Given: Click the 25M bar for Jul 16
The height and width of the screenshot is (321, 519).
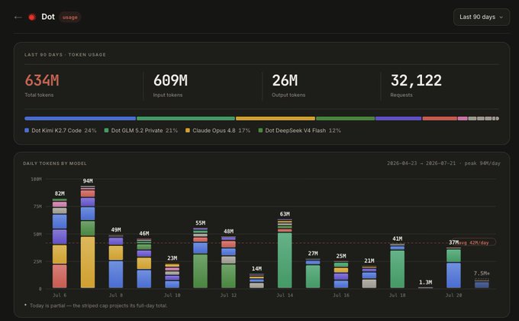Looking at the screenshot, I should pos(341,274).
